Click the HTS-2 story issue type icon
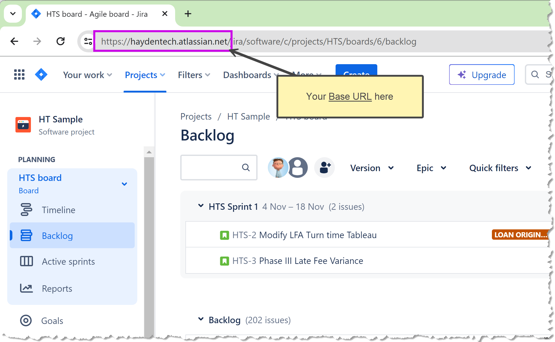 [x=224, y=235]
